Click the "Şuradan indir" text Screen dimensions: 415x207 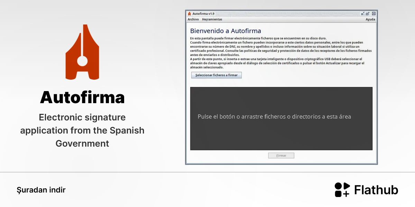coord(41,190)
